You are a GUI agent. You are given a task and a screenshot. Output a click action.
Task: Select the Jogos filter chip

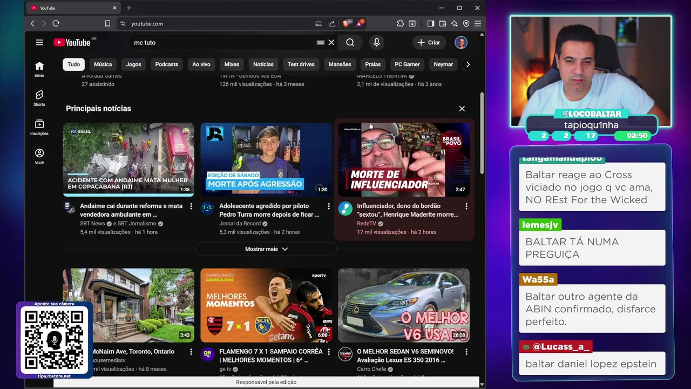[133, 64]
